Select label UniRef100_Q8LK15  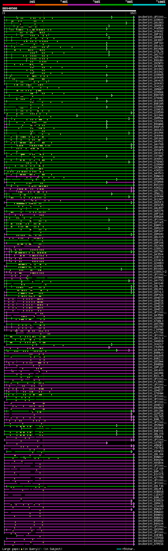pyautogui.click(x=151, y=237)
